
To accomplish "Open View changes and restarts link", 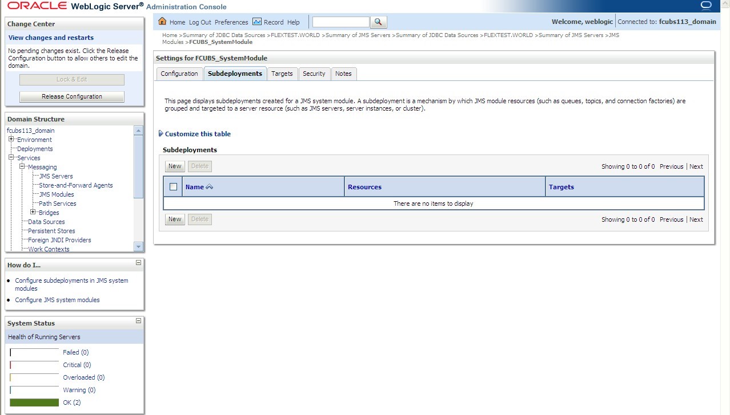I will pyautogui.click(x=51, y=38).
